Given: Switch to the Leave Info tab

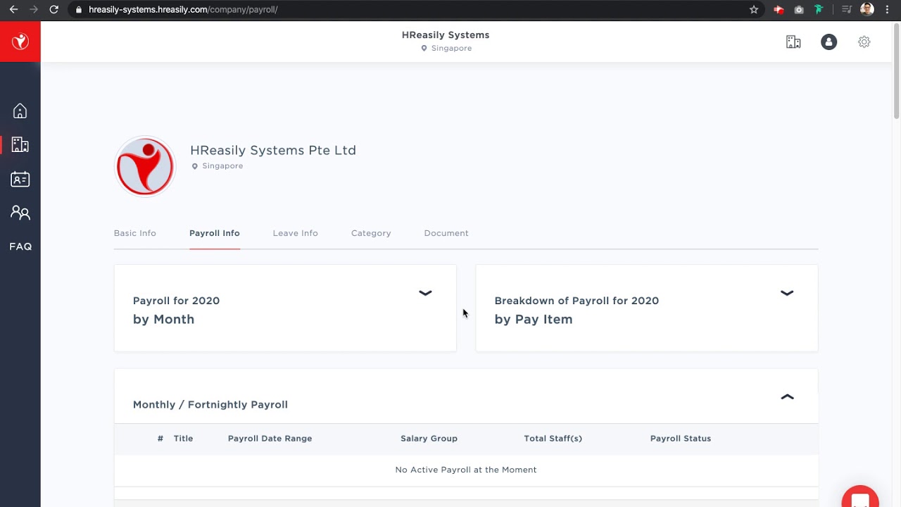Looking at the screenshot, I should click(x=296, y=233).
